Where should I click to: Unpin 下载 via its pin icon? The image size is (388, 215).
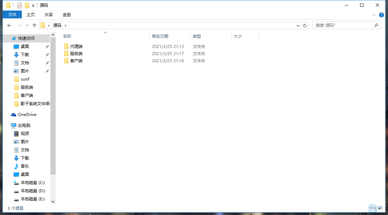47,55
